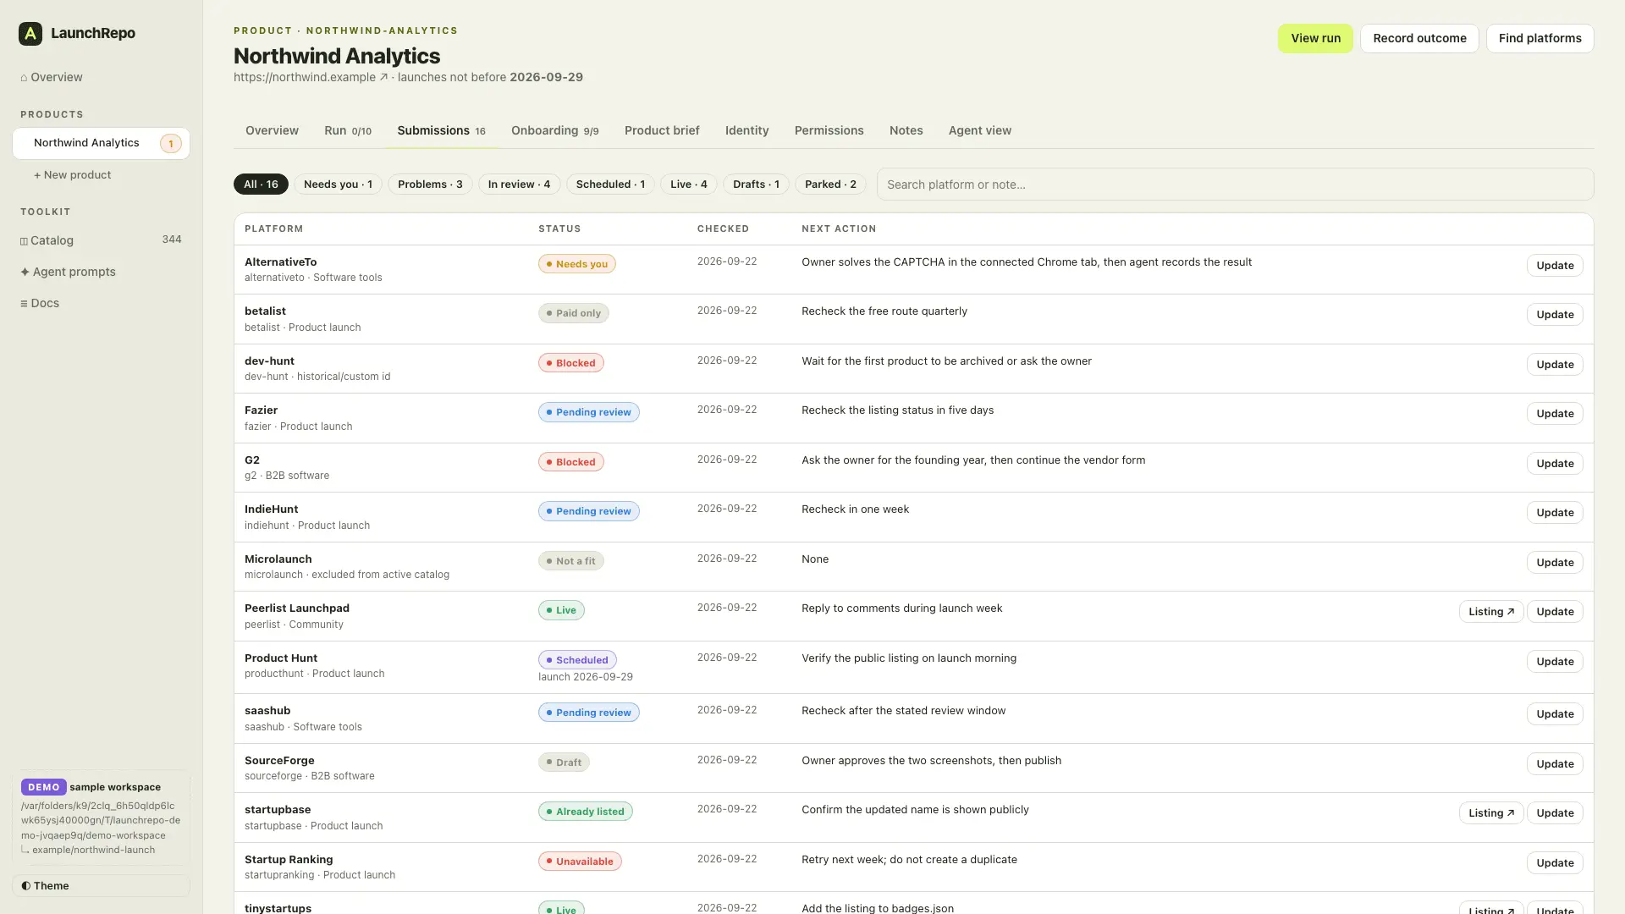This screenshot has height=914, width=1625.
Task: Open the Catalog toolkit item
Action: point(101,240)
